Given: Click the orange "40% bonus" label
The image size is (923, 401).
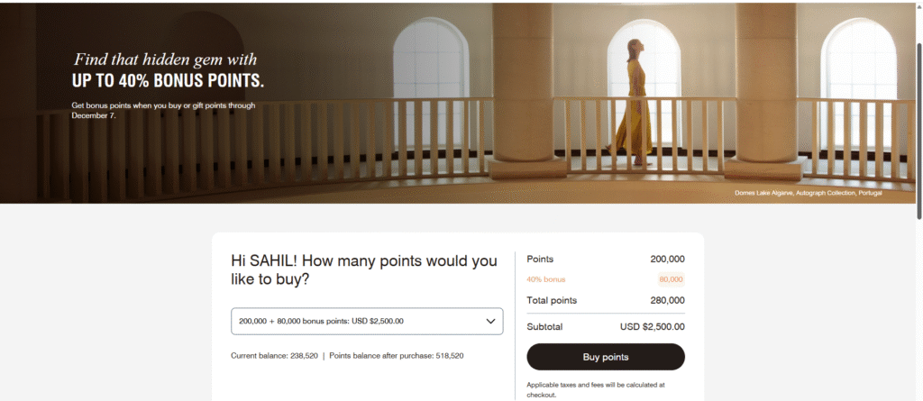Looking at the screenshot, I should click(546, 279).
